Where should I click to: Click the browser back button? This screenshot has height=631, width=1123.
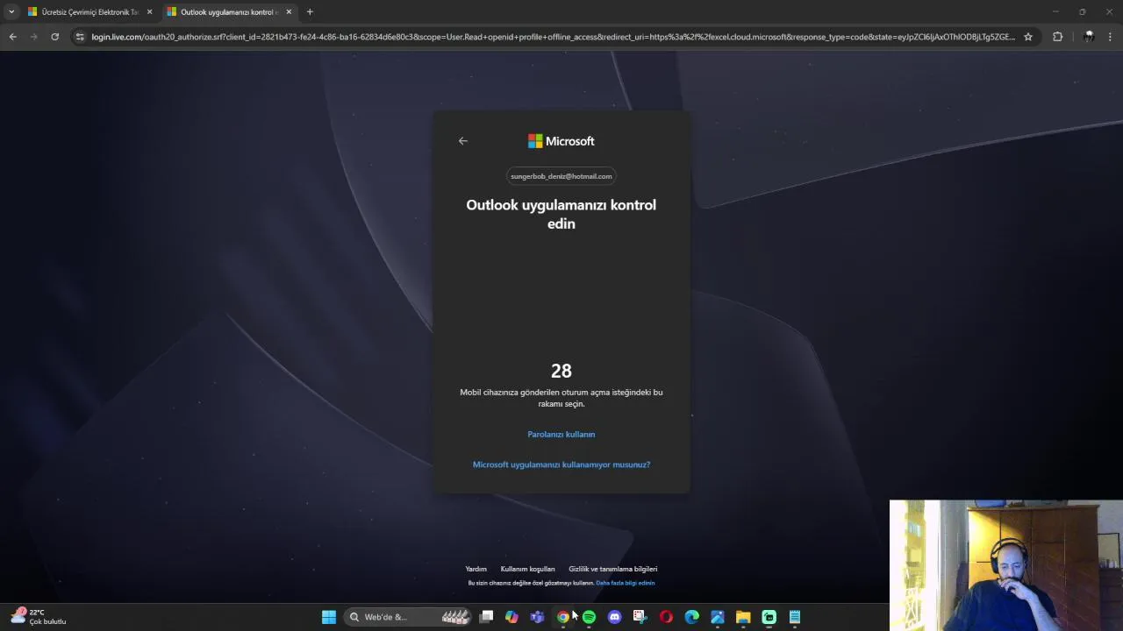(x=12, y=37)
